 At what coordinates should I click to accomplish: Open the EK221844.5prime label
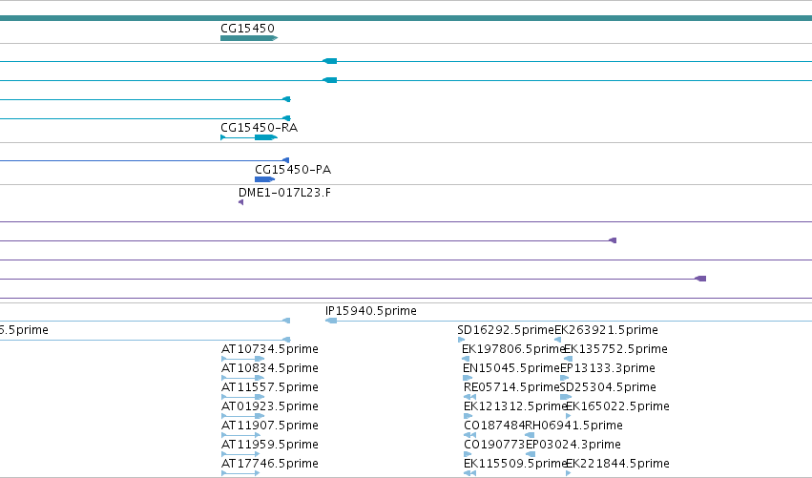(x=617, y=464)
